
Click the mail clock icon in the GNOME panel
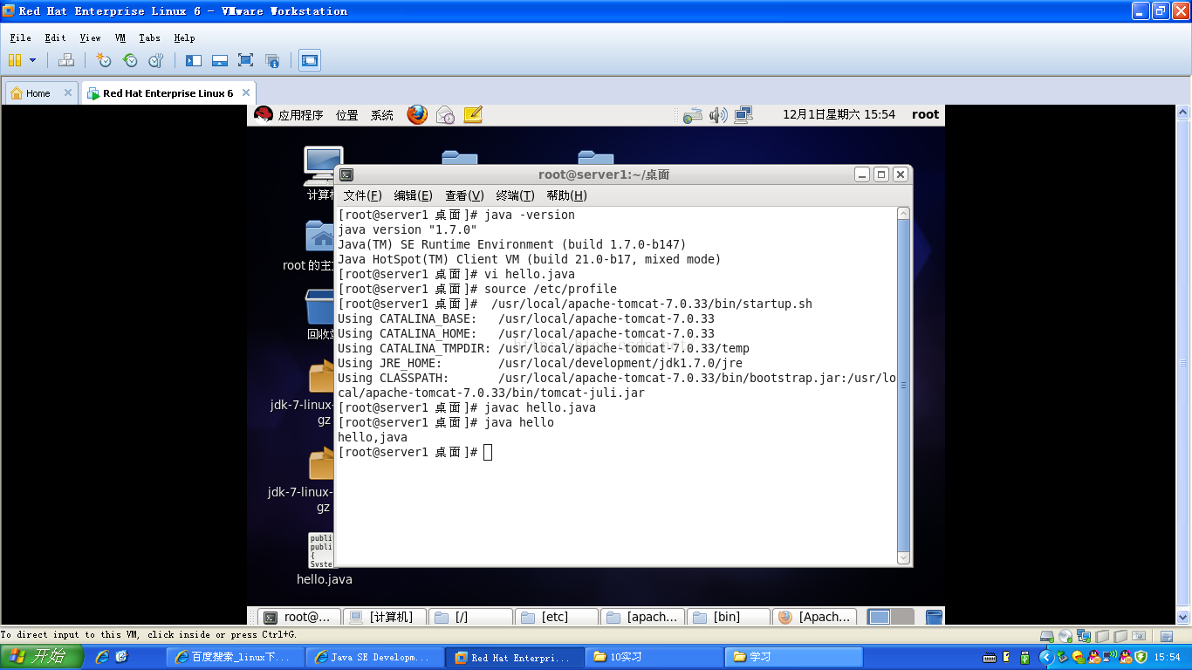coord(445,114)
